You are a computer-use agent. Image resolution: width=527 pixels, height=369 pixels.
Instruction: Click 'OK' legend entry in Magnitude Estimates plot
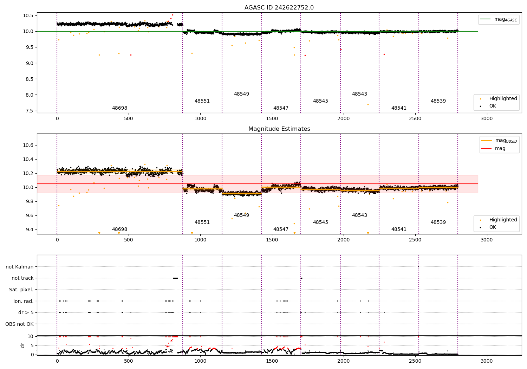coord(488,227)
